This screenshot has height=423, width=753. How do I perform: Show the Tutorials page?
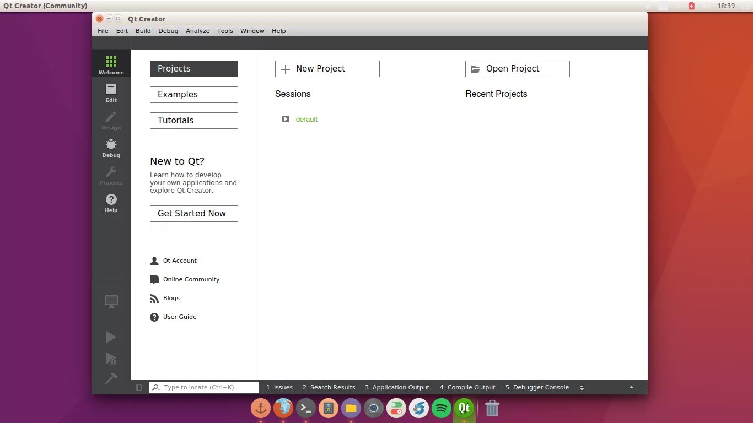click(x=194, y=121)
